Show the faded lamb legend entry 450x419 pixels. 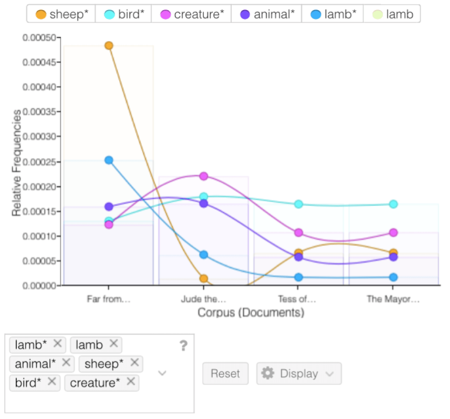point(392,14)
